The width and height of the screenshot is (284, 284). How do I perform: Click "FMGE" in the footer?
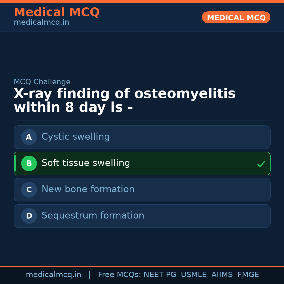click(x=248, y=275)
